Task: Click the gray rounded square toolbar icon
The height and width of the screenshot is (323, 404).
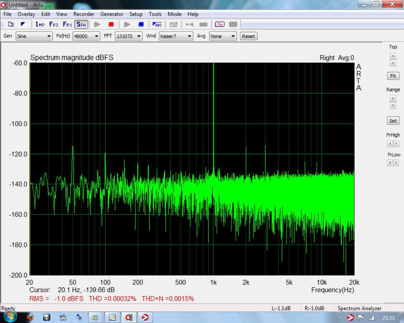Action: click(x=233, y=24)
